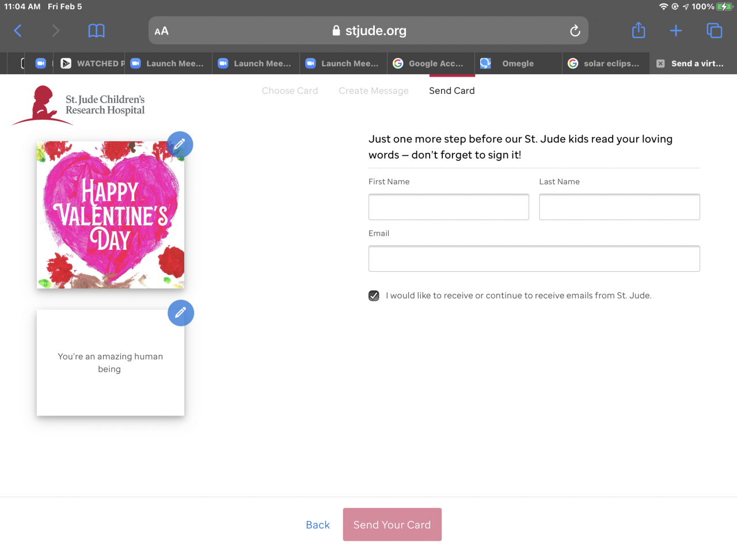Focus the First Name field
The image size is (737, 553).
pos(449,207)
